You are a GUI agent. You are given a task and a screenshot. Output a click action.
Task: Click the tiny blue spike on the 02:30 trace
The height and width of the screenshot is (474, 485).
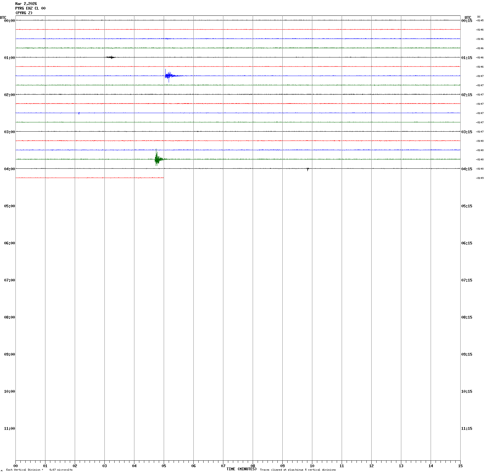[x=79, y=113]
